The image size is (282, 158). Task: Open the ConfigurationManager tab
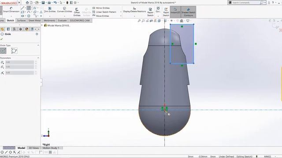15,29
